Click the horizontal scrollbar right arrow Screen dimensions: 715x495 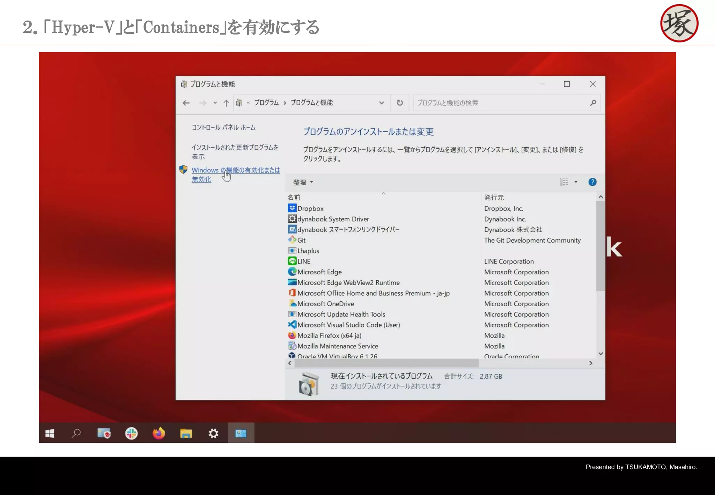tap(591, 363)
